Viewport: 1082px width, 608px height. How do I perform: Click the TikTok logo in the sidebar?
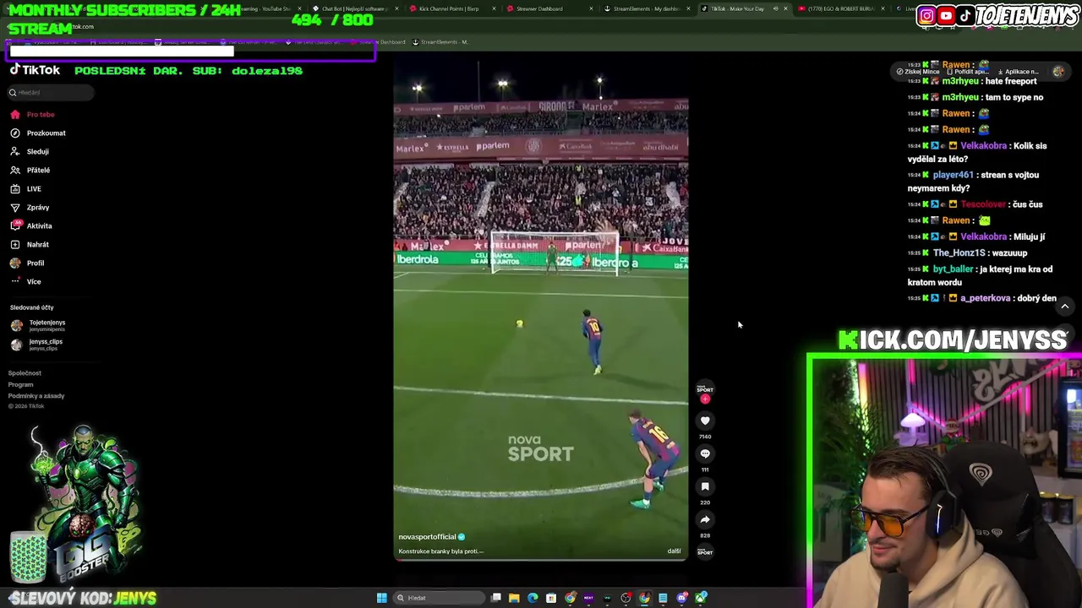point(35,70)
